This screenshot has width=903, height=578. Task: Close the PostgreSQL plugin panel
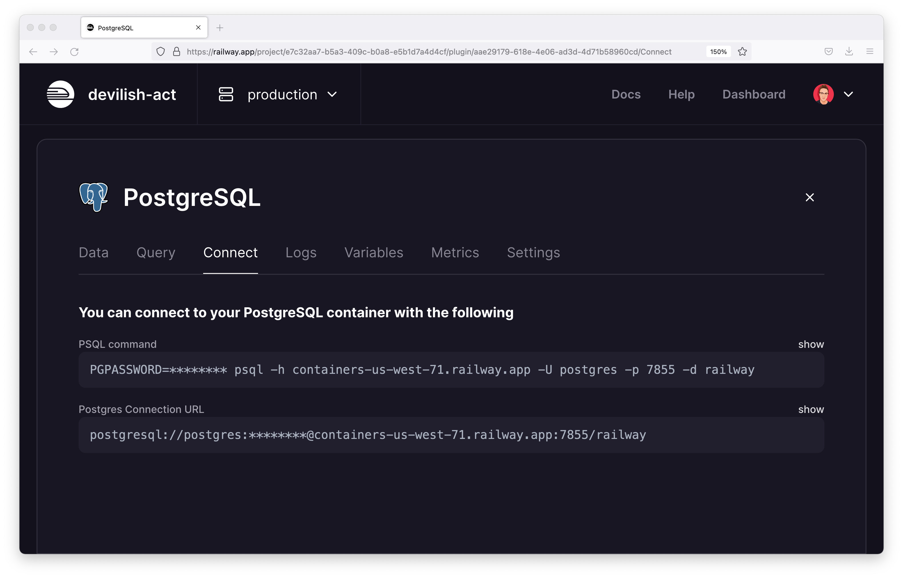point(810,197)
